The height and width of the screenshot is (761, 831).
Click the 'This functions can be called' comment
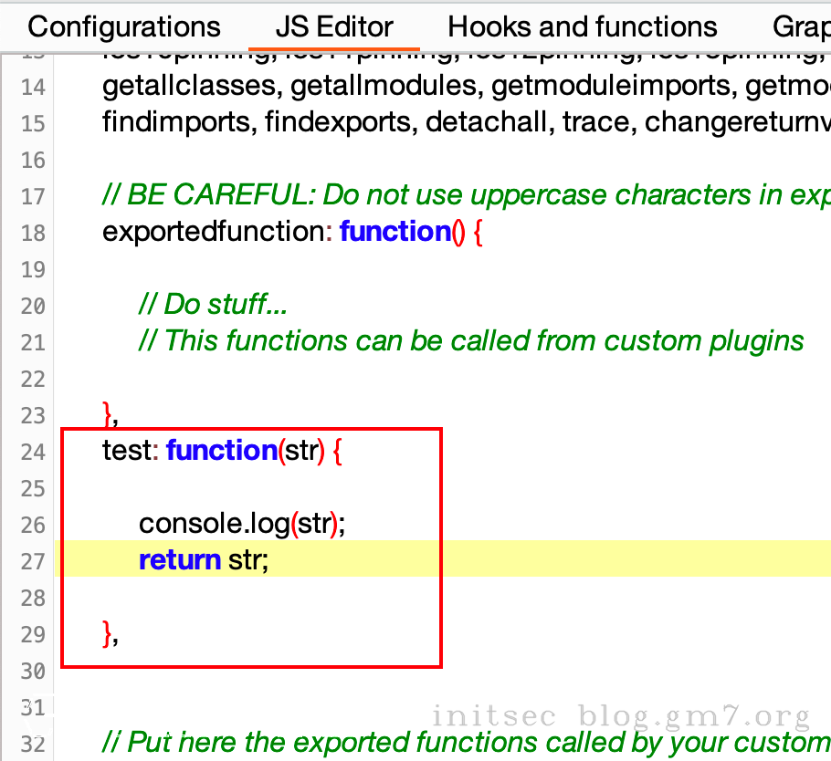point(470,340)
